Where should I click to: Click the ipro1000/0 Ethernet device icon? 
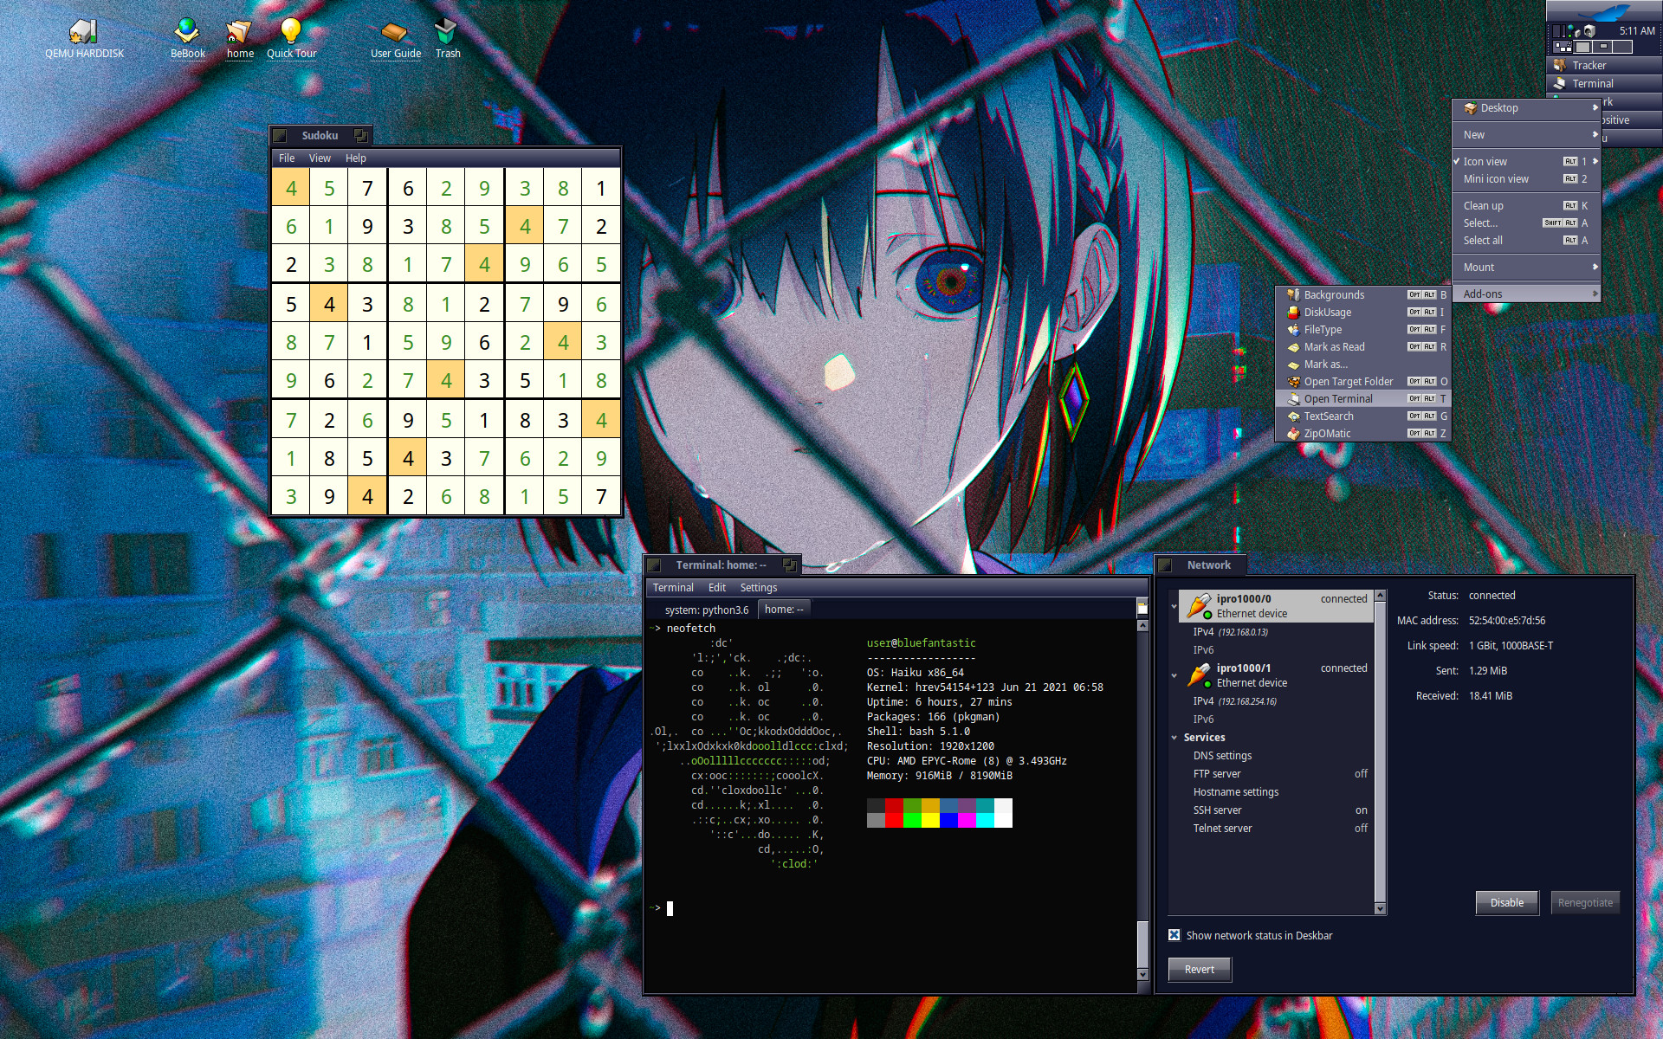[1199, 606]
